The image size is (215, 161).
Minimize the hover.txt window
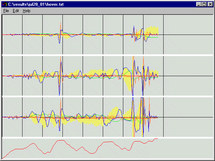click(x=199, y=4)
